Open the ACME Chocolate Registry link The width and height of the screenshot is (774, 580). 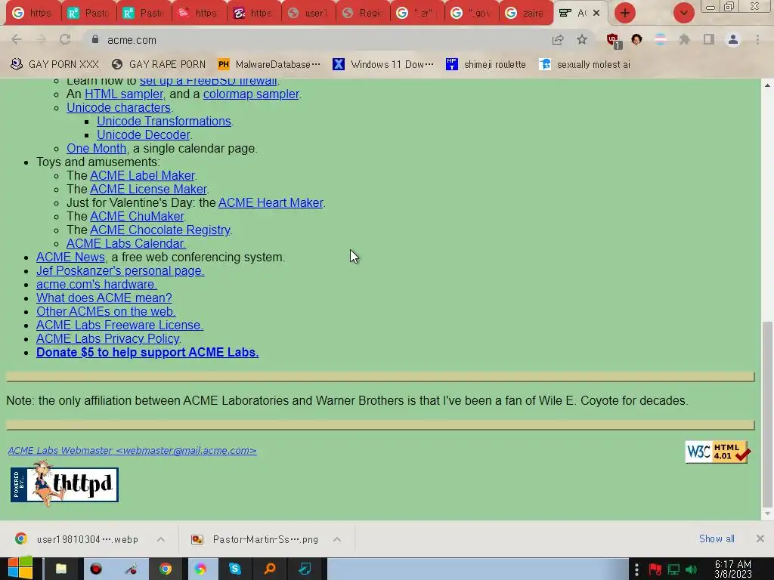point(160,230)
